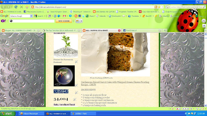Screen dimensions: 207x116
Task: Go to the Home page icon
Action: 27,7
